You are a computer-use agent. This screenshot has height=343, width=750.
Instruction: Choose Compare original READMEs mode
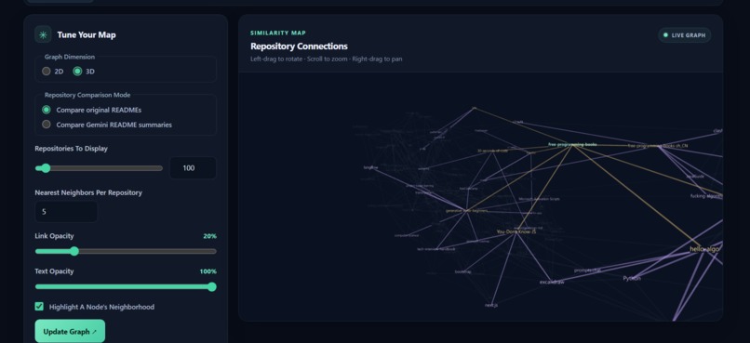pyautogui.click(x=47, y=110)
